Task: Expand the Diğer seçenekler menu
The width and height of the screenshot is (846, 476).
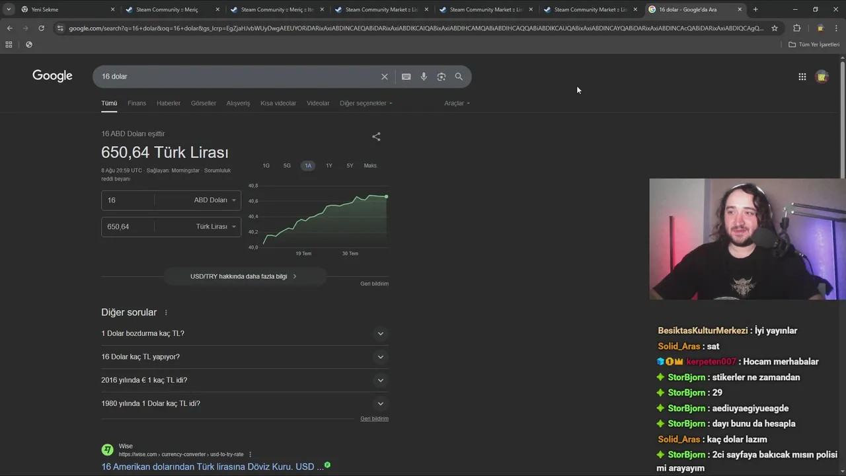Action: tap(365, 103)
